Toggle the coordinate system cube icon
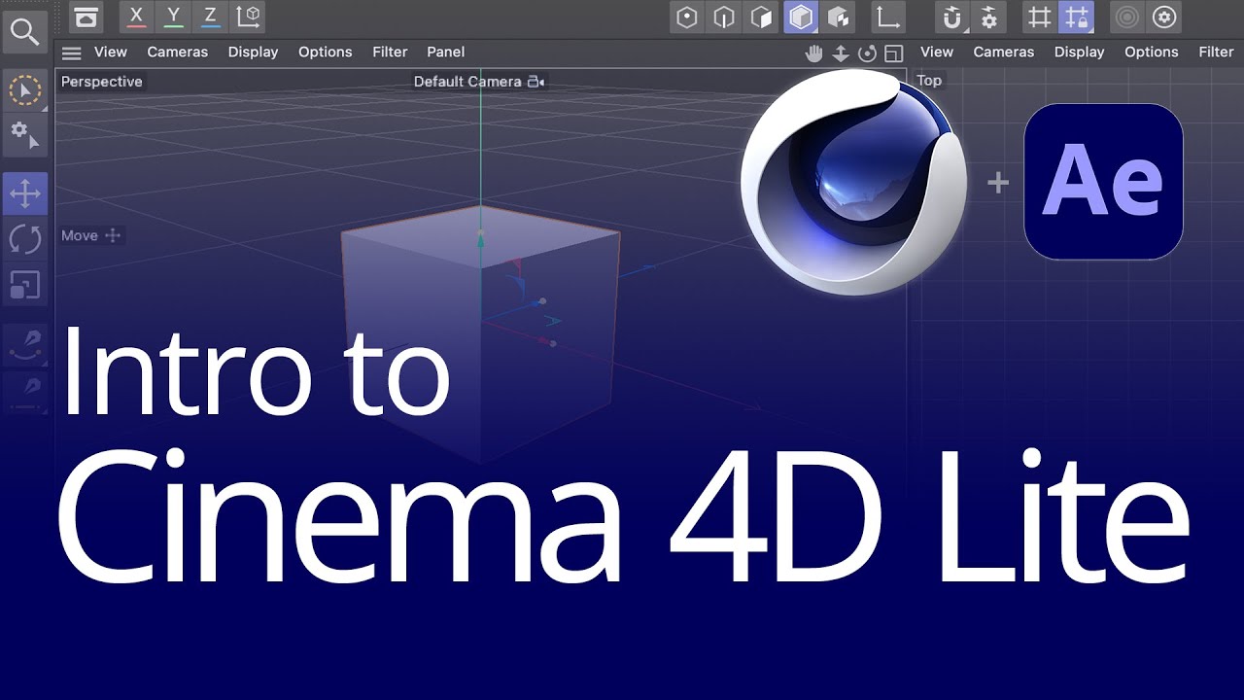 tap(249, 17)
